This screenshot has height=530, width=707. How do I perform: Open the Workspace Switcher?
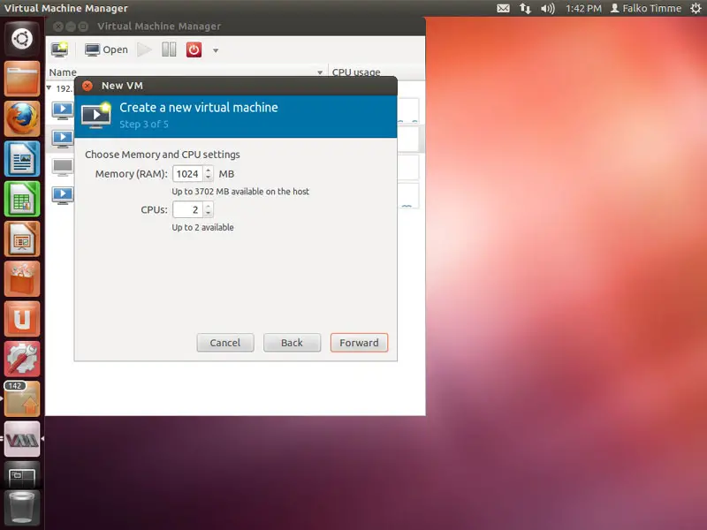[21, 476]
